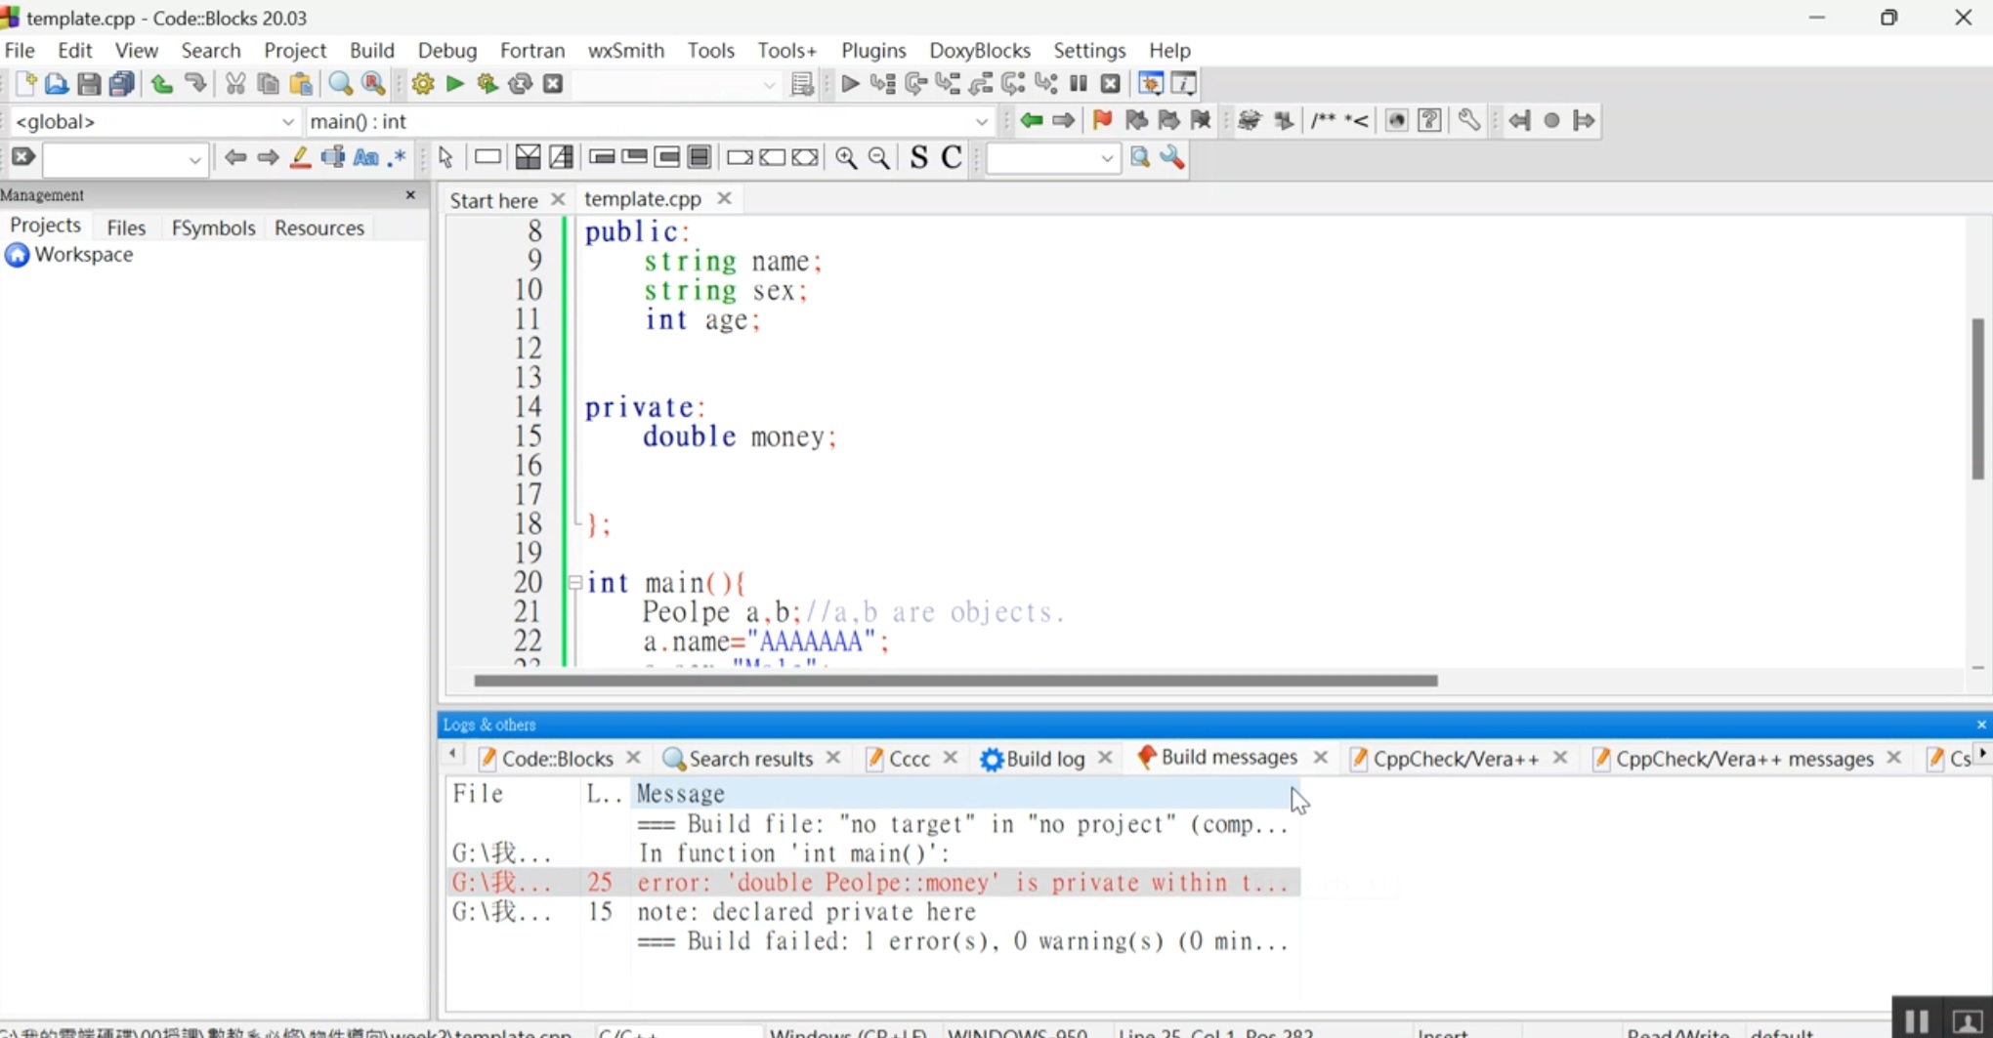This screenshot has width=1993, height=1038.
Task: Open the Plugins menu
Action: click(x=872, y=50)
